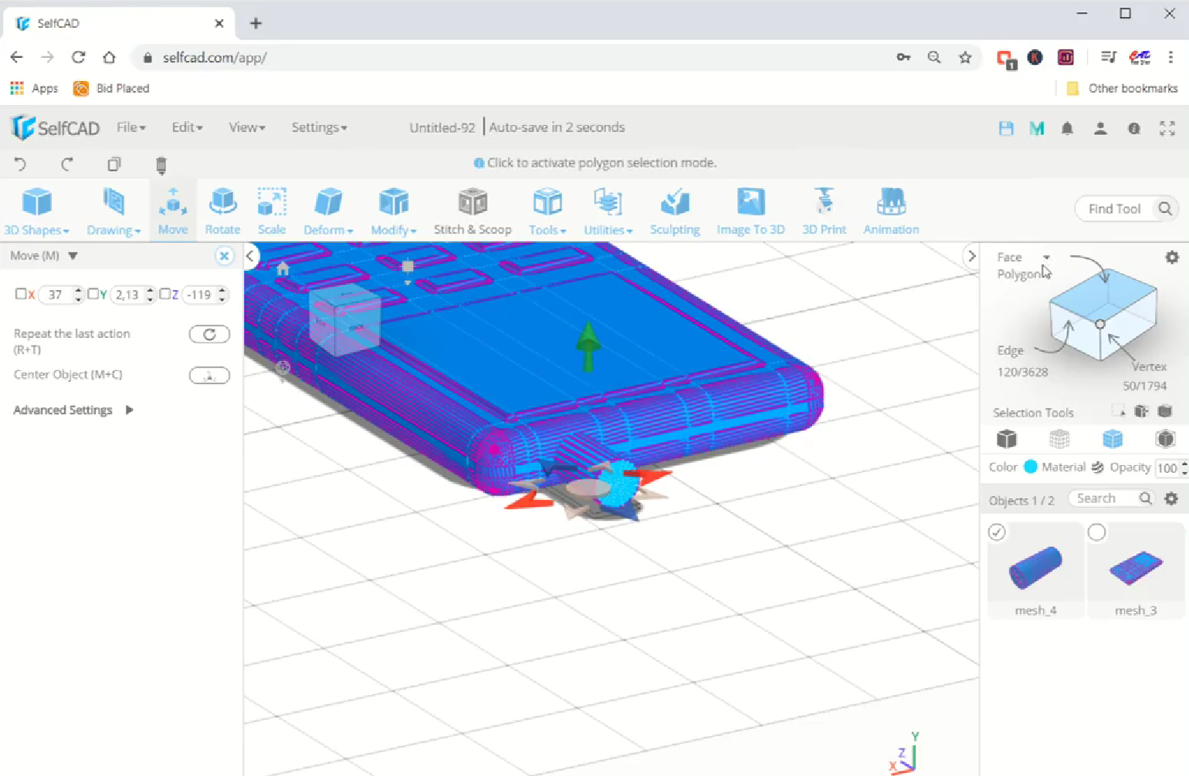Switch to solid view mode icon
Screen dimensions: 1189x776
1007,439
